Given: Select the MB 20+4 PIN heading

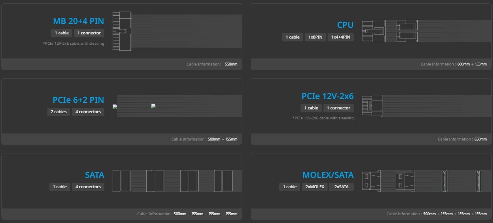Looking at the screenshot, I should [79, 21].
